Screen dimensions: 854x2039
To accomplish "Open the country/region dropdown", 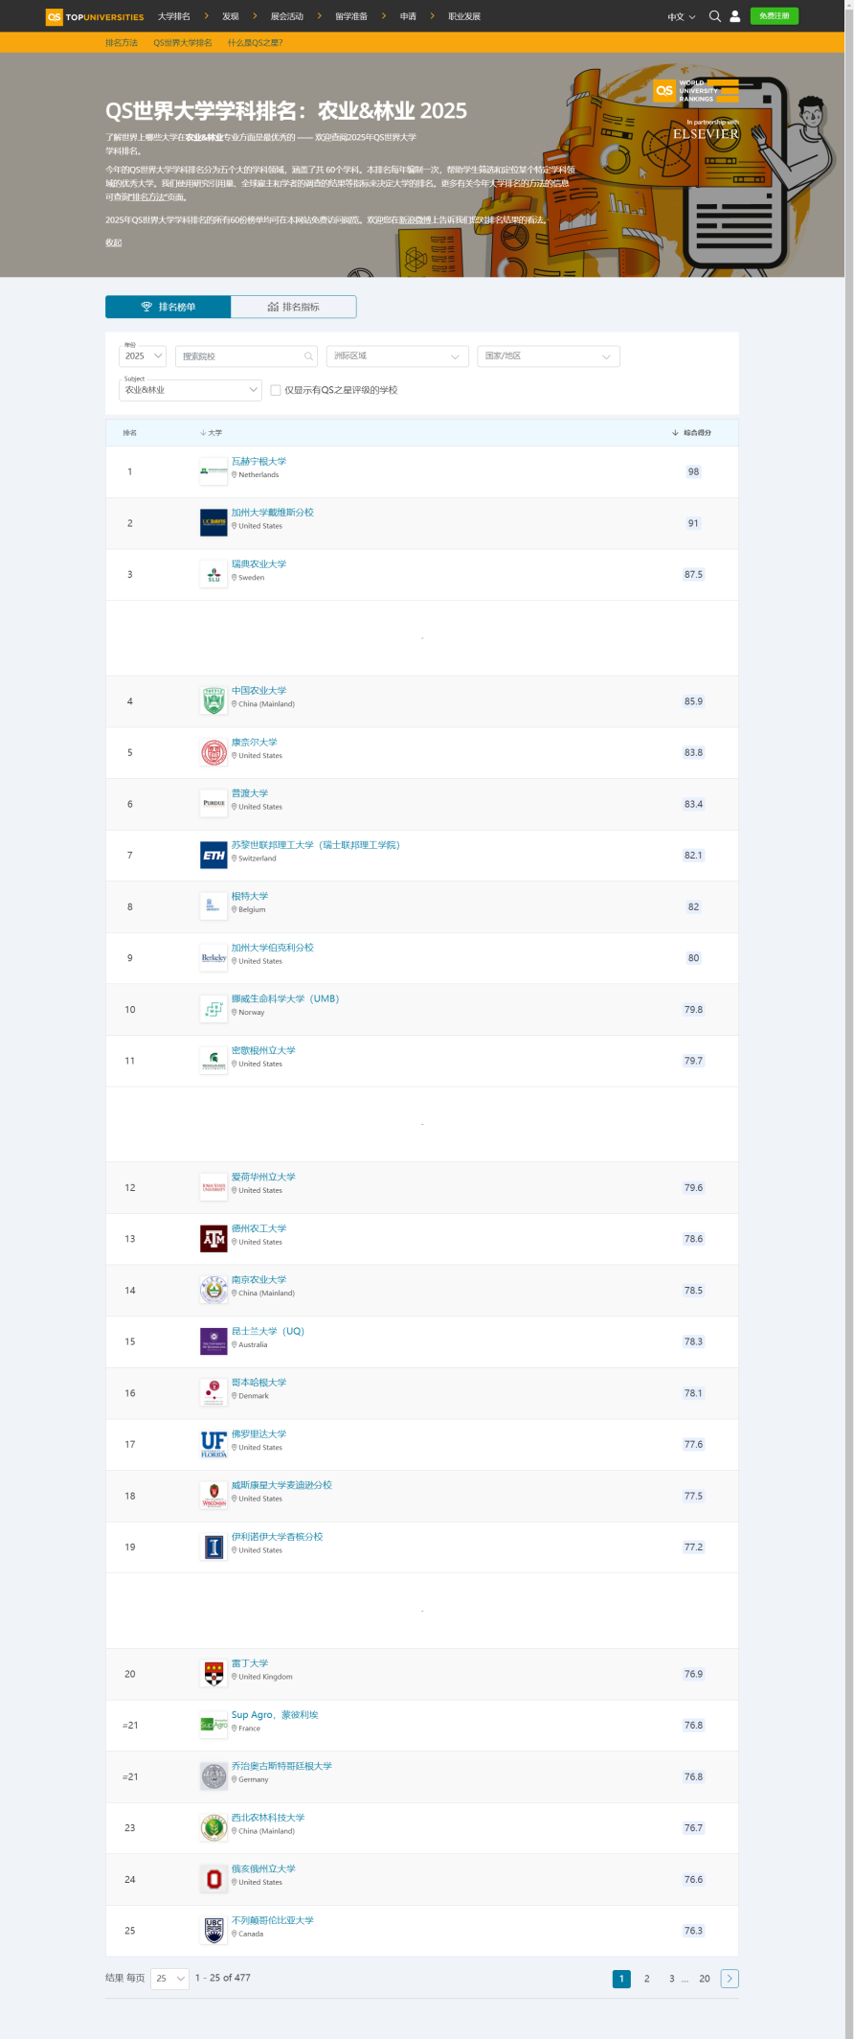I will (x=549, y=355).
